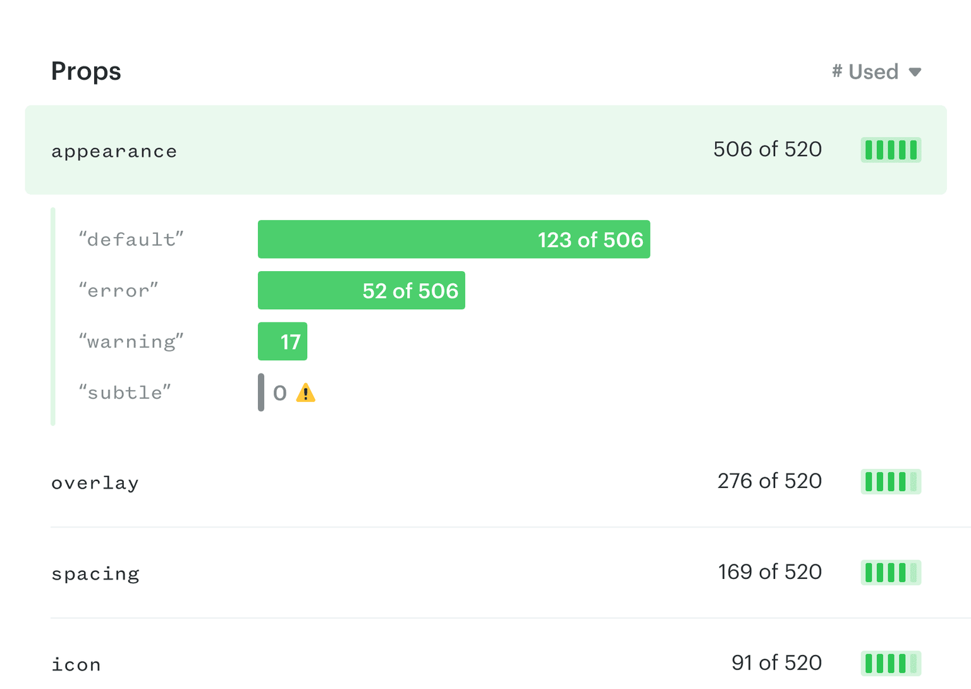Click the appearance usage meter bars

click(891, 150)
